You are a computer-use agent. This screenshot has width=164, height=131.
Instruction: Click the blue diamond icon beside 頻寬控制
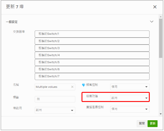point(84,85)
